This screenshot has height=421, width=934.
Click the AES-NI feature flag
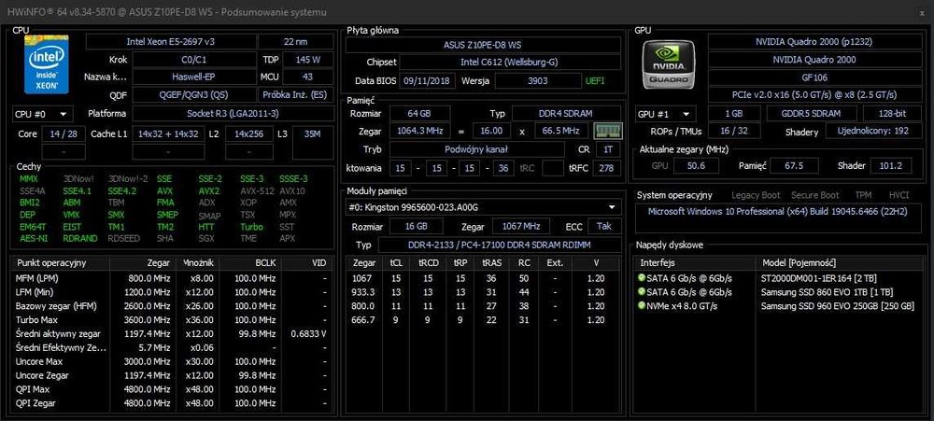34,238
